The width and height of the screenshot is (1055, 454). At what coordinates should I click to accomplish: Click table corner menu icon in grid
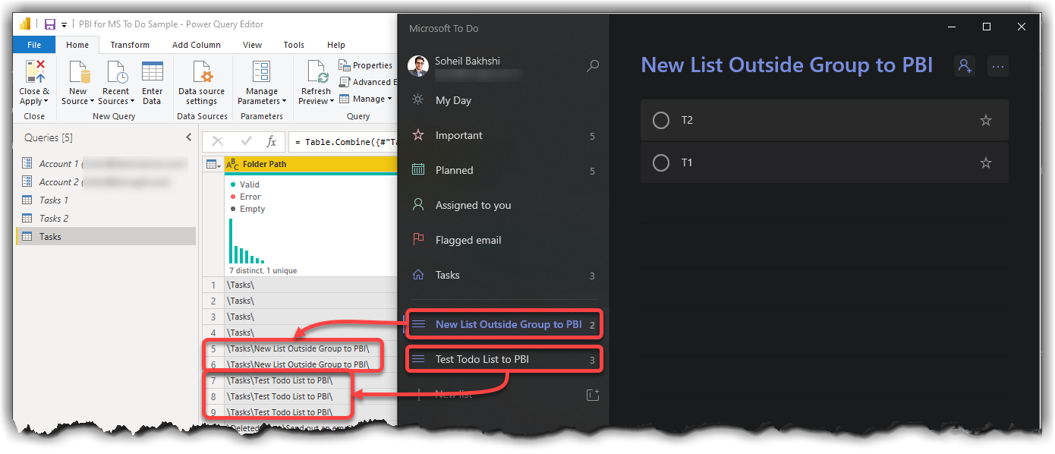tap(213, 164)
